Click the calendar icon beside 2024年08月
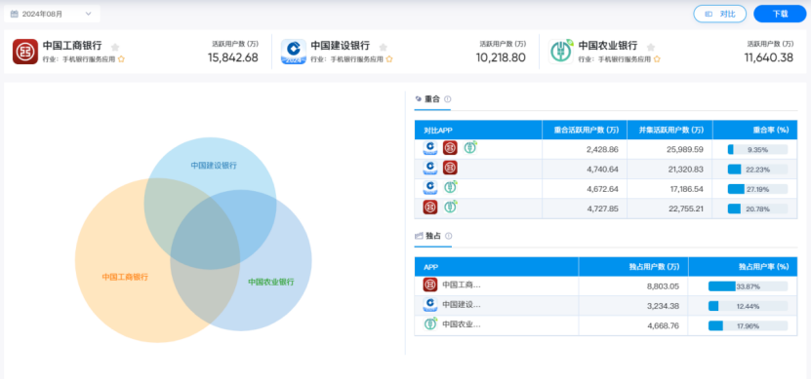The width and height of the screenshot is (811, 380). pyautogui.click(x=15, y=14)
